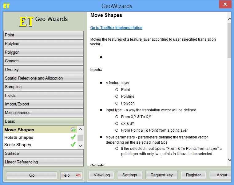Click the Go button
This screenshot has width=234, height=185.
32,175
